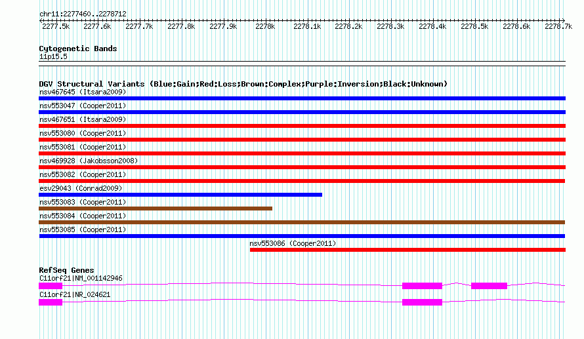Click the nsv467651 (Itsara2009) red loss bar

pos(302,126)
